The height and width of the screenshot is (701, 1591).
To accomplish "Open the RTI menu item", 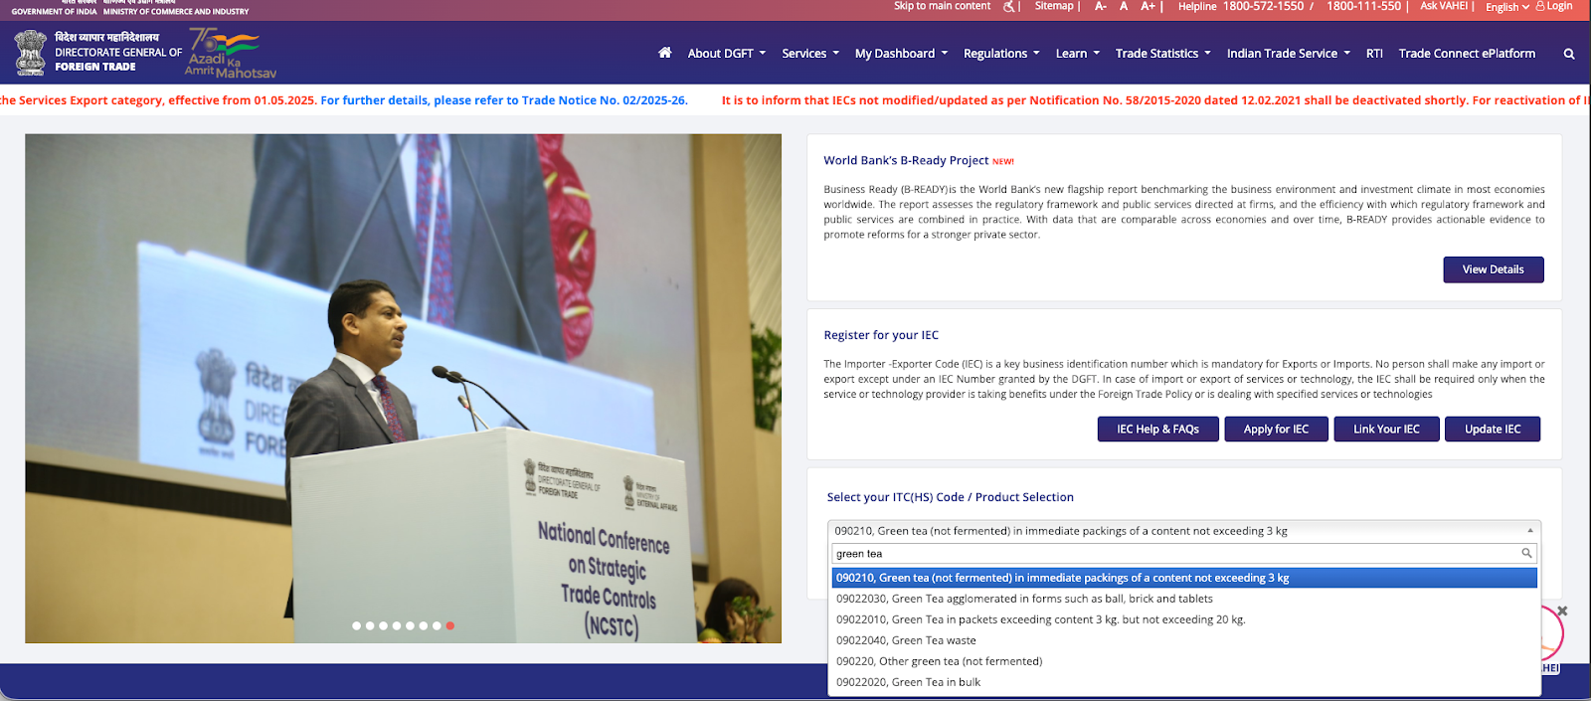I will point(1374,54).
